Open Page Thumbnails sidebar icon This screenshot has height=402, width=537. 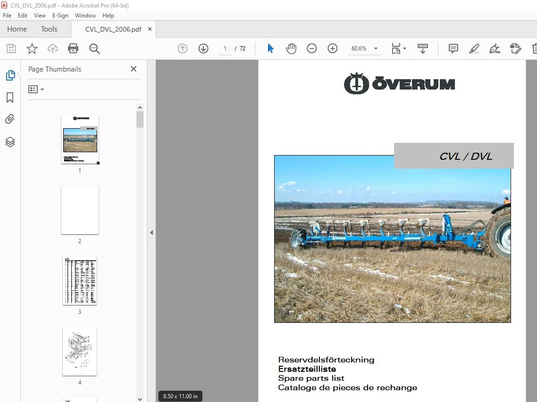(x=10, y=75)
